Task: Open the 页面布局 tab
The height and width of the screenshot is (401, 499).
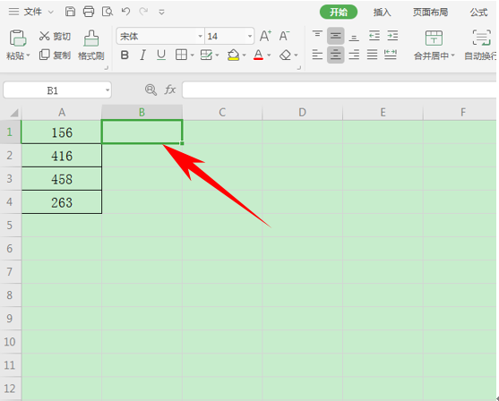Action: (x=430, y=13)
